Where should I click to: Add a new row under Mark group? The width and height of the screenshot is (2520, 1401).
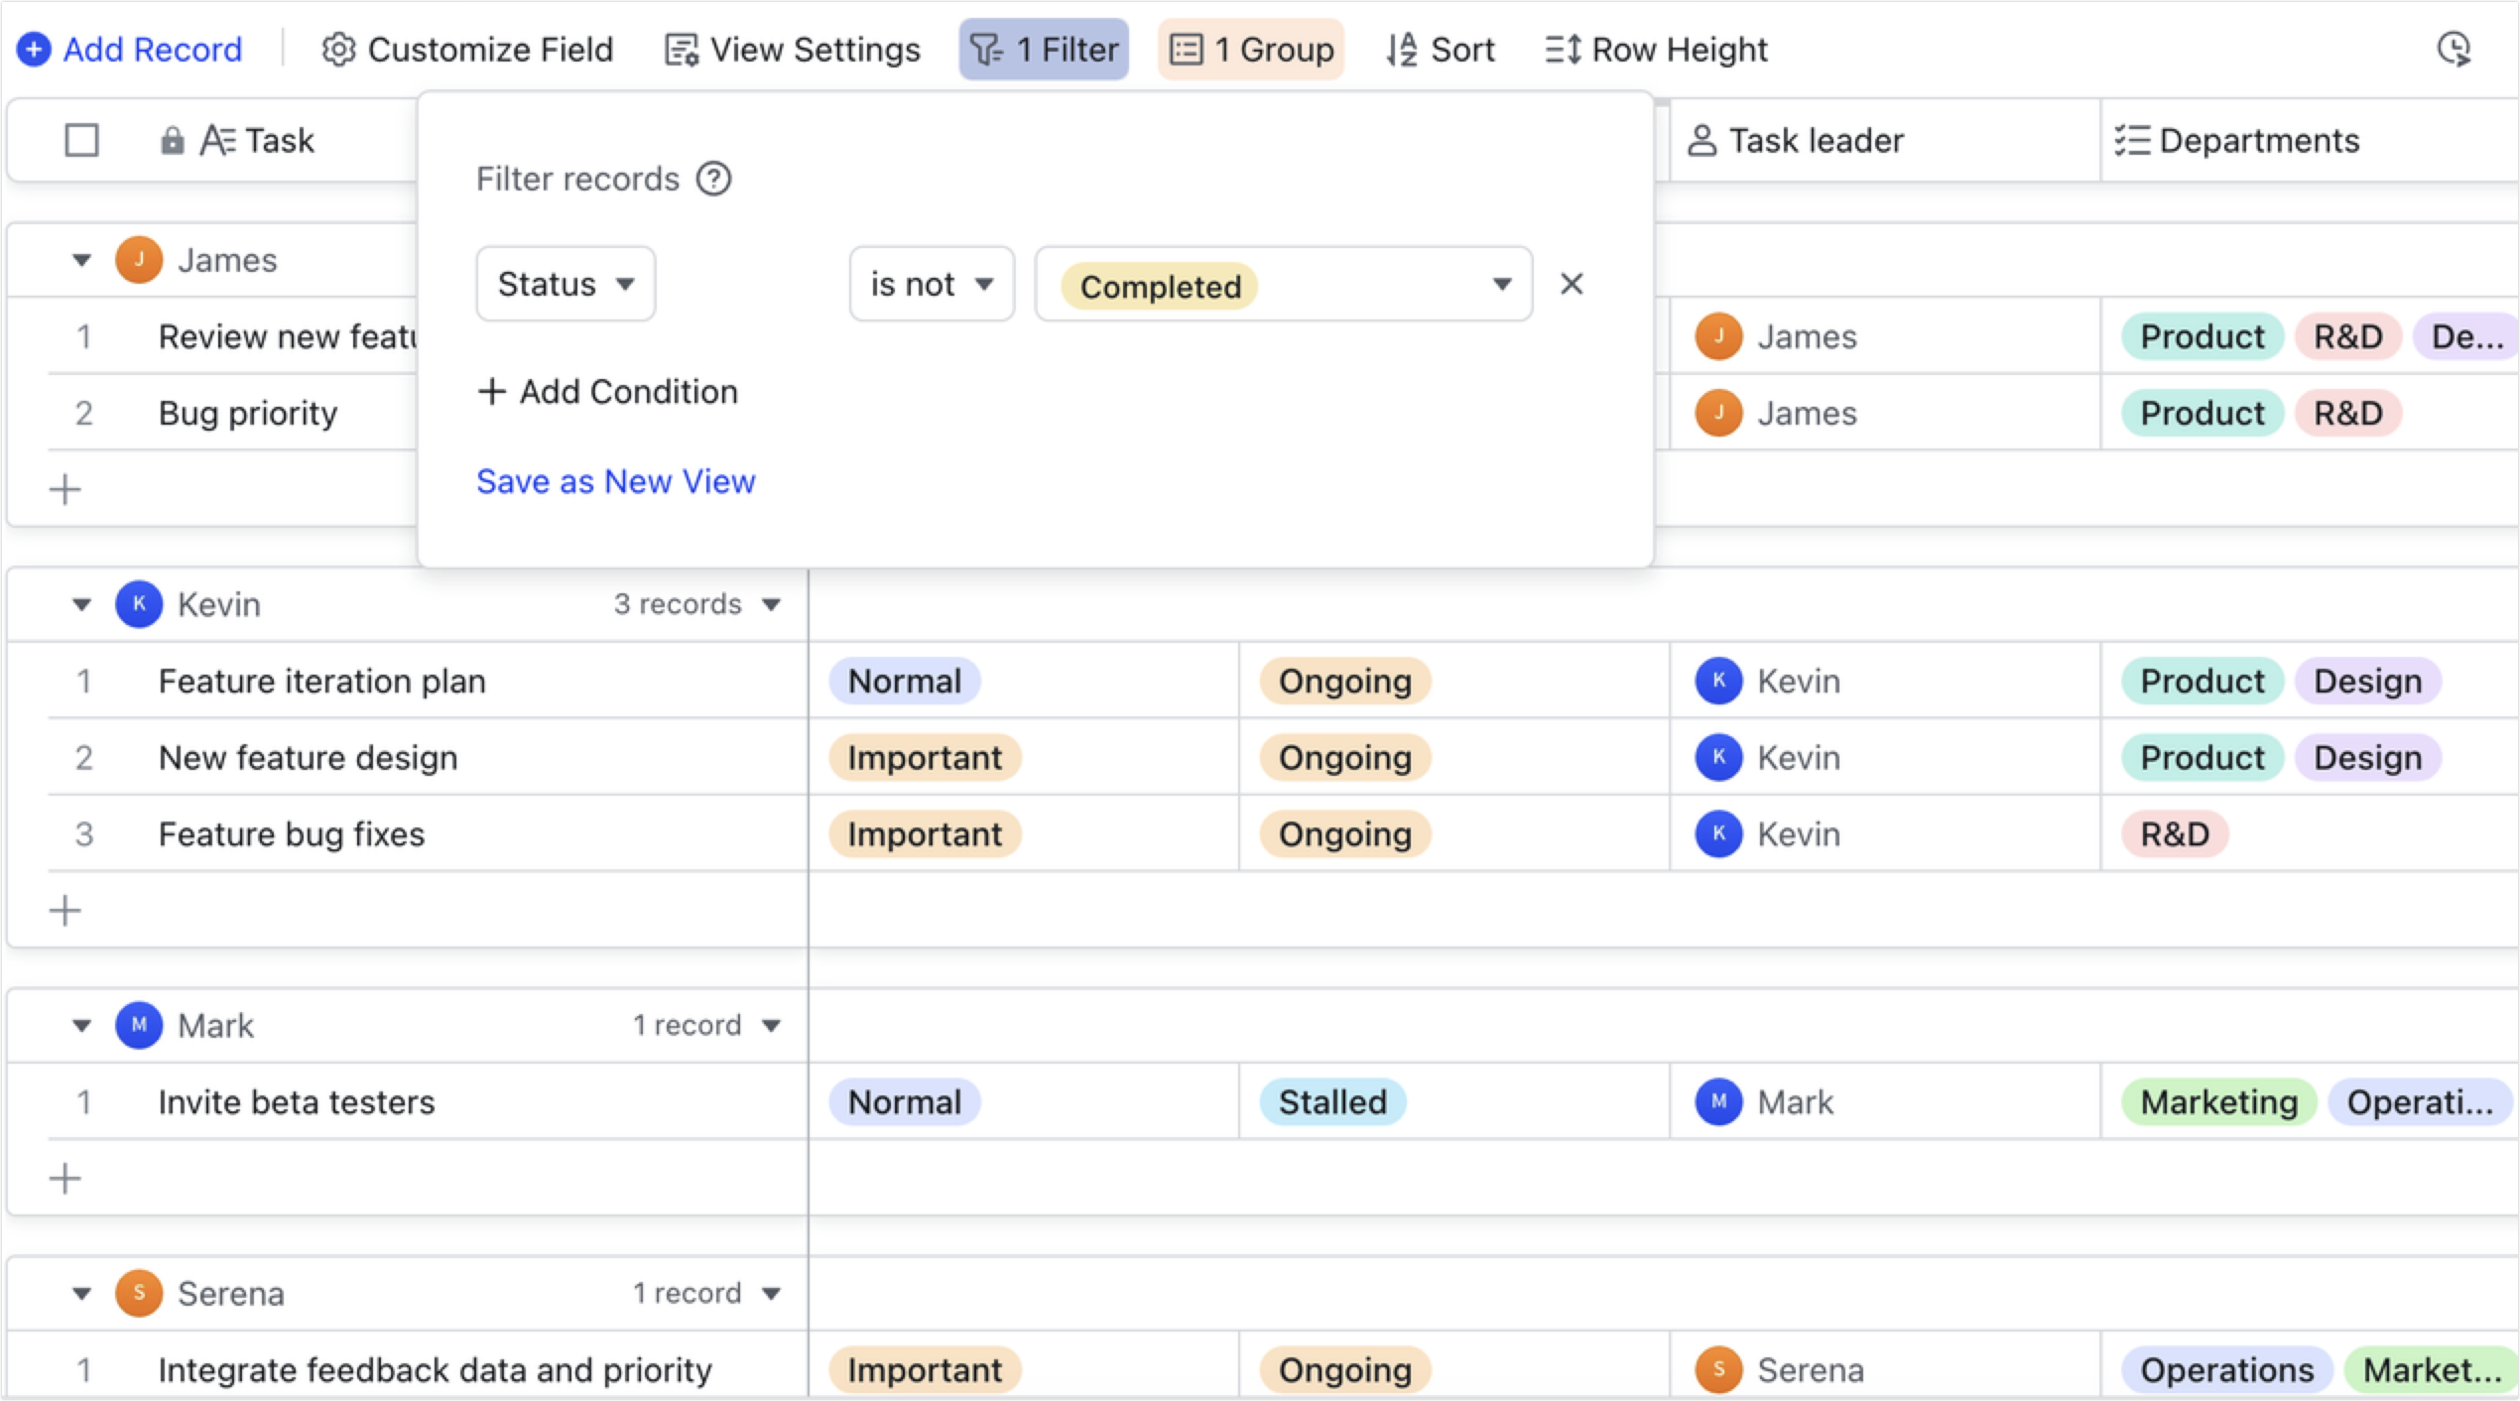(x=65, y=1179)
